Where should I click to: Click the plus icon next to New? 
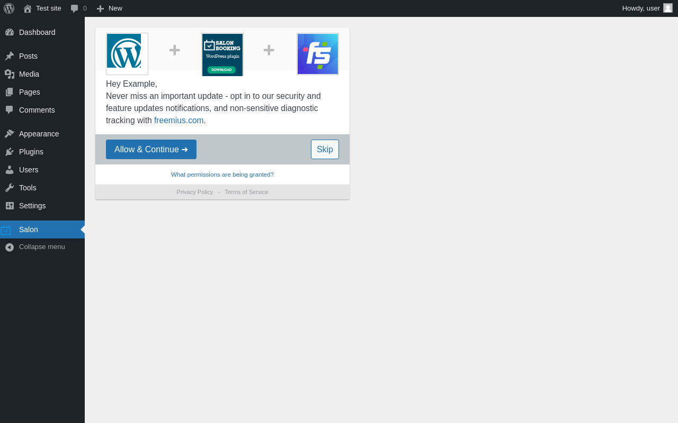[100, 8]
